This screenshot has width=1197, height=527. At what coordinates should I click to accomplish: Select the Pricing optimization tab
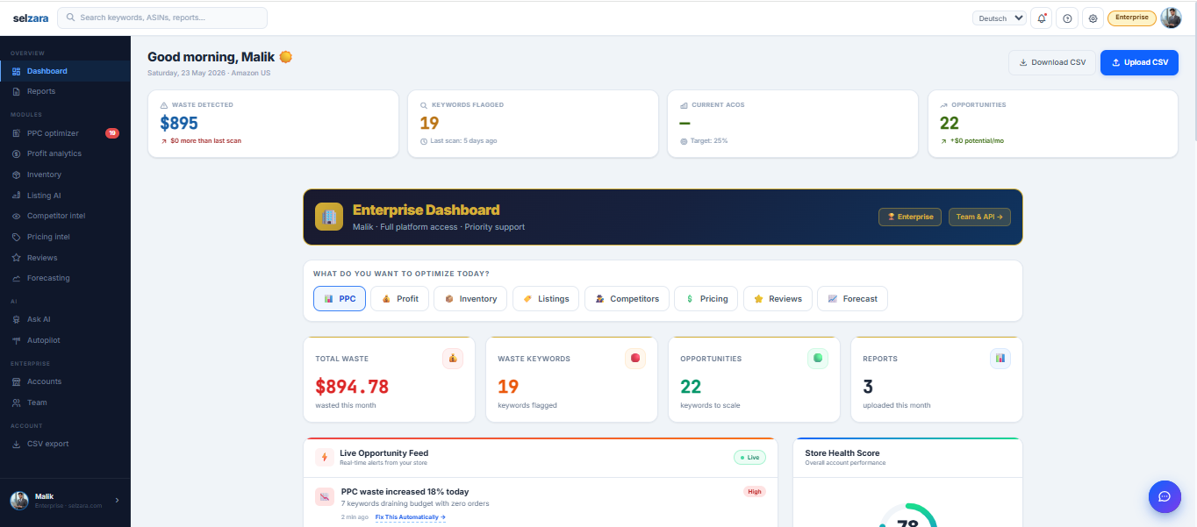click(706, 298)
